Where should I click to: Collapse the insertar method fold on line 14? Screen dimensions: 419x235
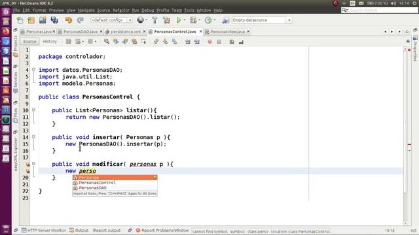pos(33,136)
